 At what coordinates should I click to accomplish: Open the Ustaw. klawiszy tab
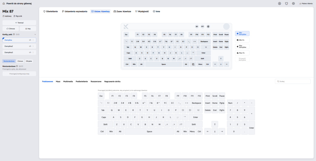100,11
